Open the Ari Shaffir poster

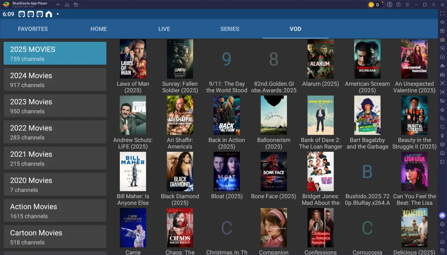[180, 115]
